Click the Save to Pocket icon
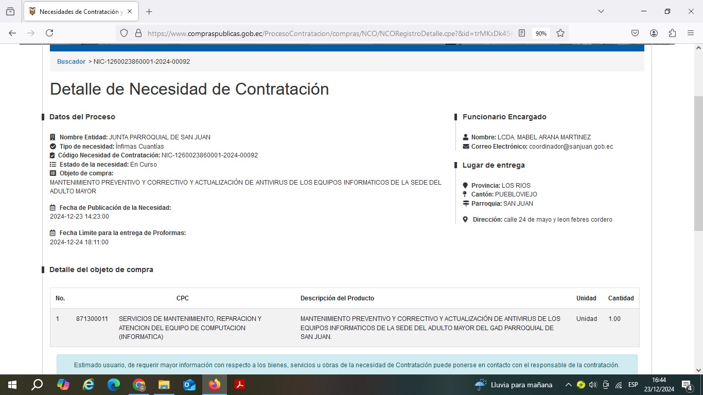 [x=635, y=33]
